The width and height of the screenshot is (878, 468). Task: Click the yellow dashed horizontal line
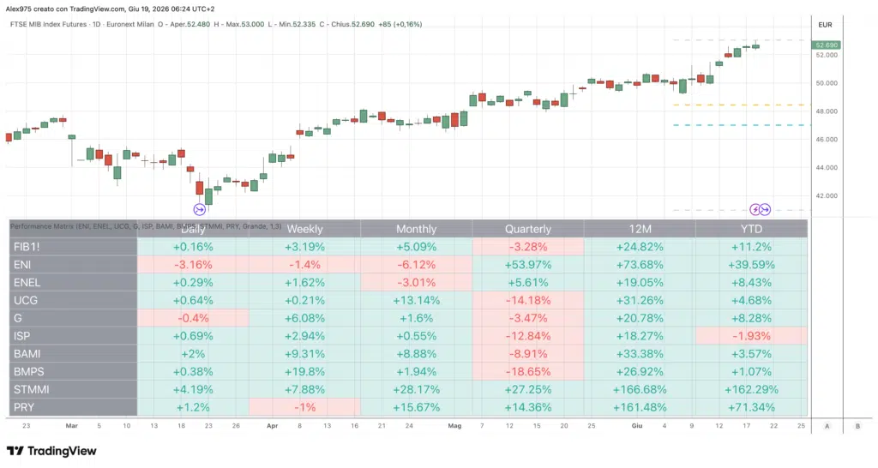click(742, 105)
